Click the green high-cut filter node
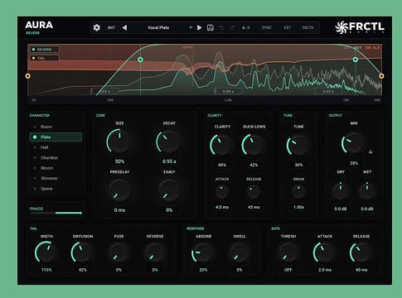 tap(356, 60)
